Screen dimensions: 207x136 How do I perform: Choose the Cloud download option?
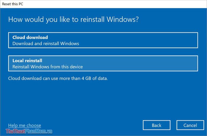point(103,40)
